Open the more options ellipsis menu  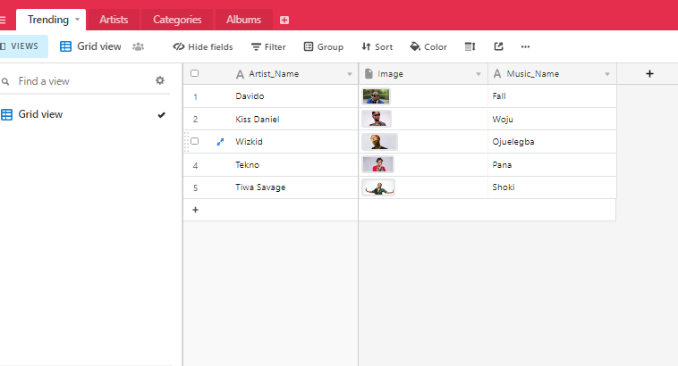coord(525,46)
